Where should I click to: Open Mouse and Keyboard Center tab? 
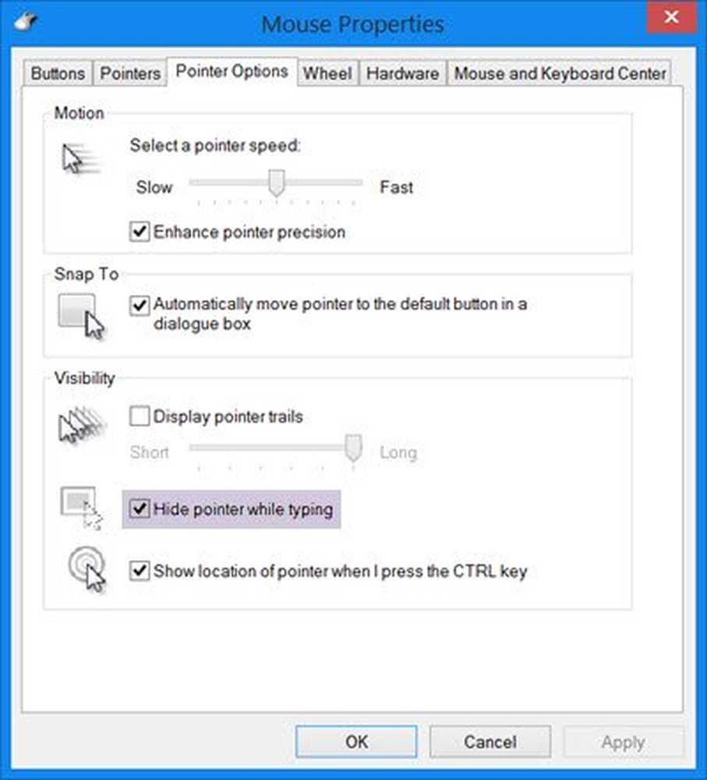click(x=560, y=74)
